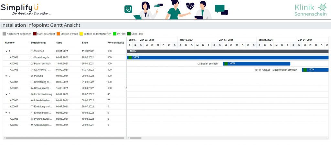Click the right arrow of the Gantt scrollbar
Screen dimensions: 331x150
[327, 138]
